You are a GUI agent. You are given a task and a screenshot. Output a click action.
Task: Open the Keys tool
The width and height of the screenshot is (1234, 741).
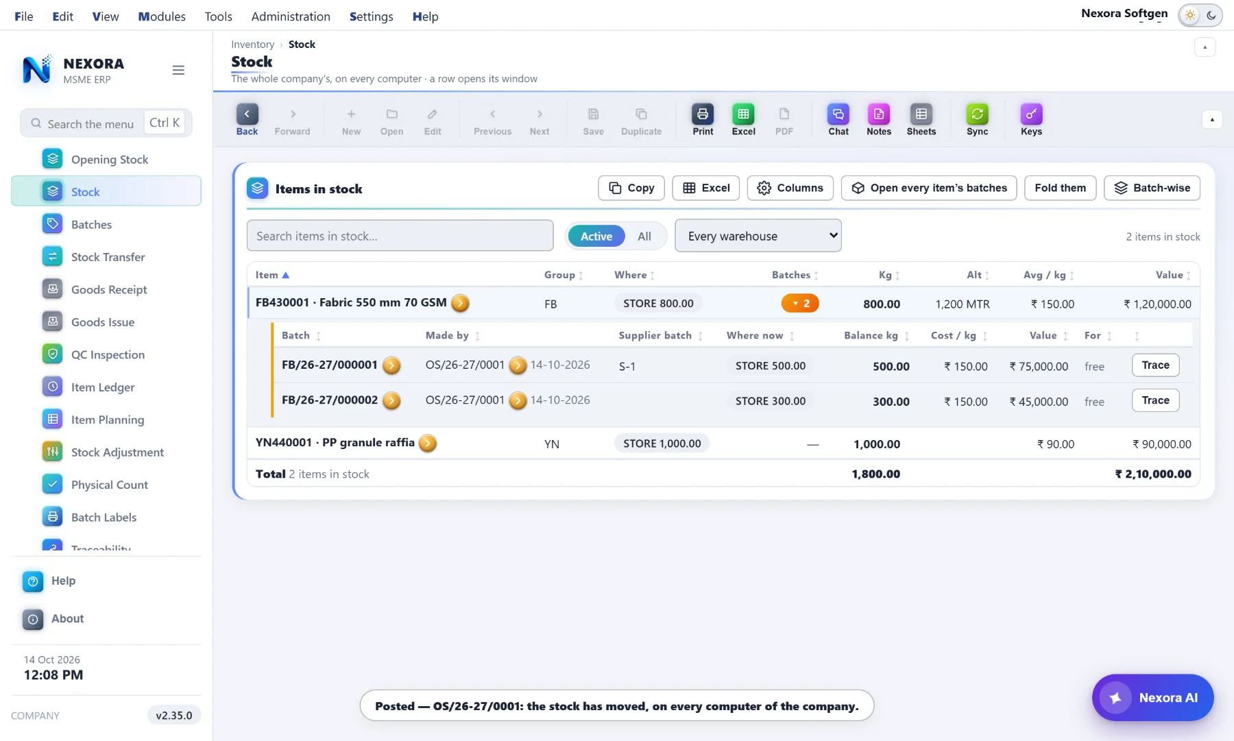pyautogui.click(x=1031, y=120)
